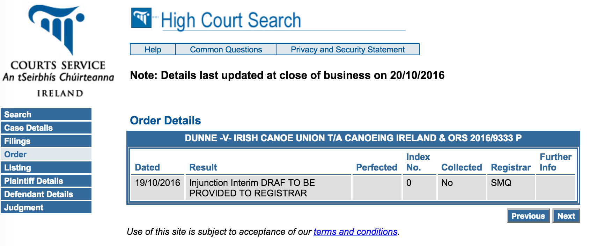The image size is (590, 246).
Task: Click the Result column header
Action: pos(203,167)
